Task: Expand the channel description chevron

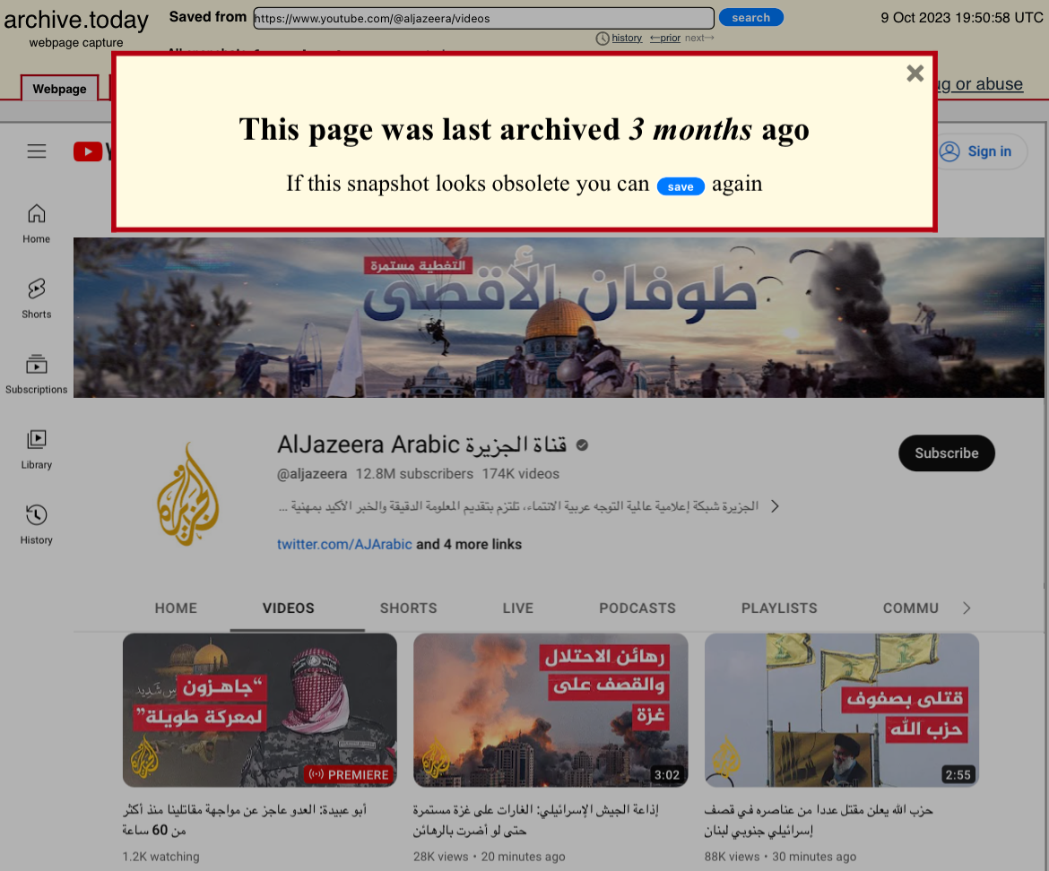Action: tap(775, 506)
